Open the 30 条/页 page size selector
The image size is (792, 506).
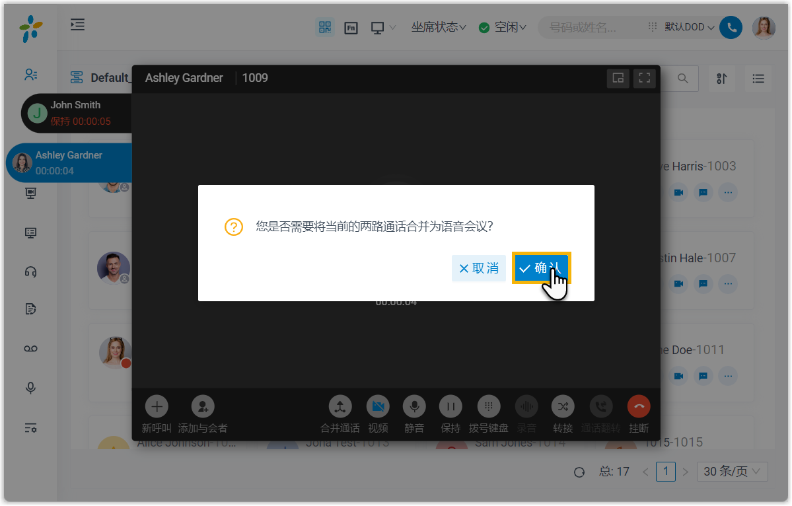pos(732,471)
